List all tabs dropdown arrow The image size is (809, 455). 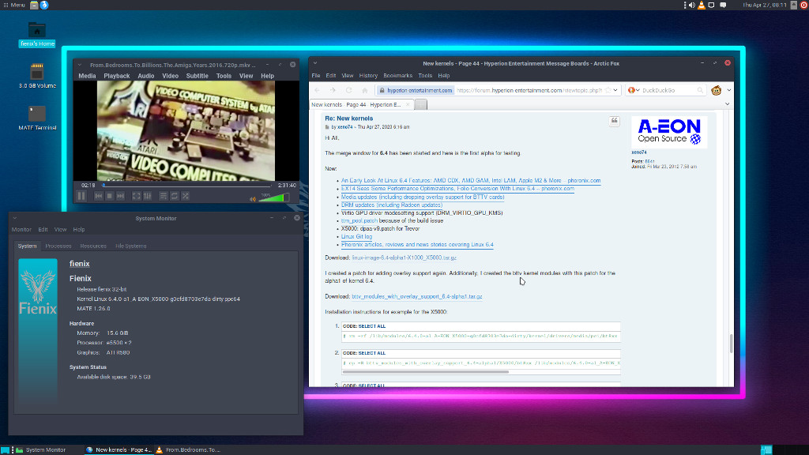(x=728, y=104)
